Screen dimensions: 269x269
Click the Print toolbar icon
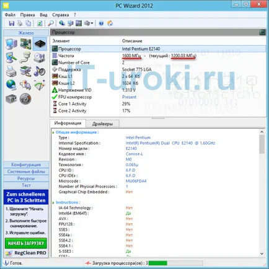point(20,23)
